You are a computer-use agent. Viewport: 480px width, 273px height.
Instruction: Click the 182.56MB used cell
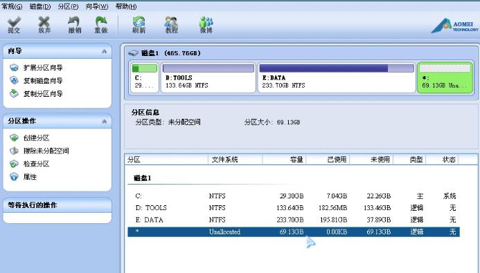(x=332, y=207)
